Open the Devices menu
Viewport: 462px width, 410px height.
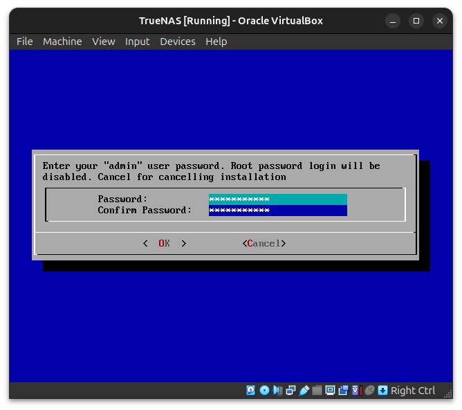177,42
